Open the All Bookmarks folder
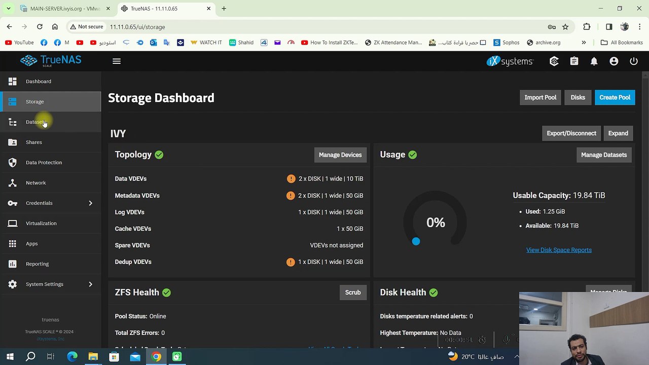The height and width of the screenshot is (365, 649). pos(622,43)
